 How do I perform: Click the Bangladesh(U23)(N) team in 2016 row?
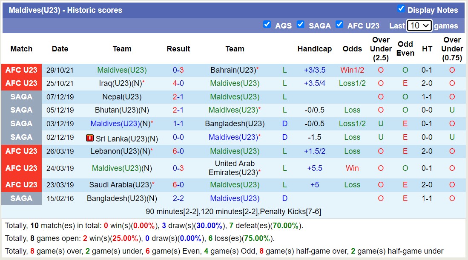(x=122, y=198)
